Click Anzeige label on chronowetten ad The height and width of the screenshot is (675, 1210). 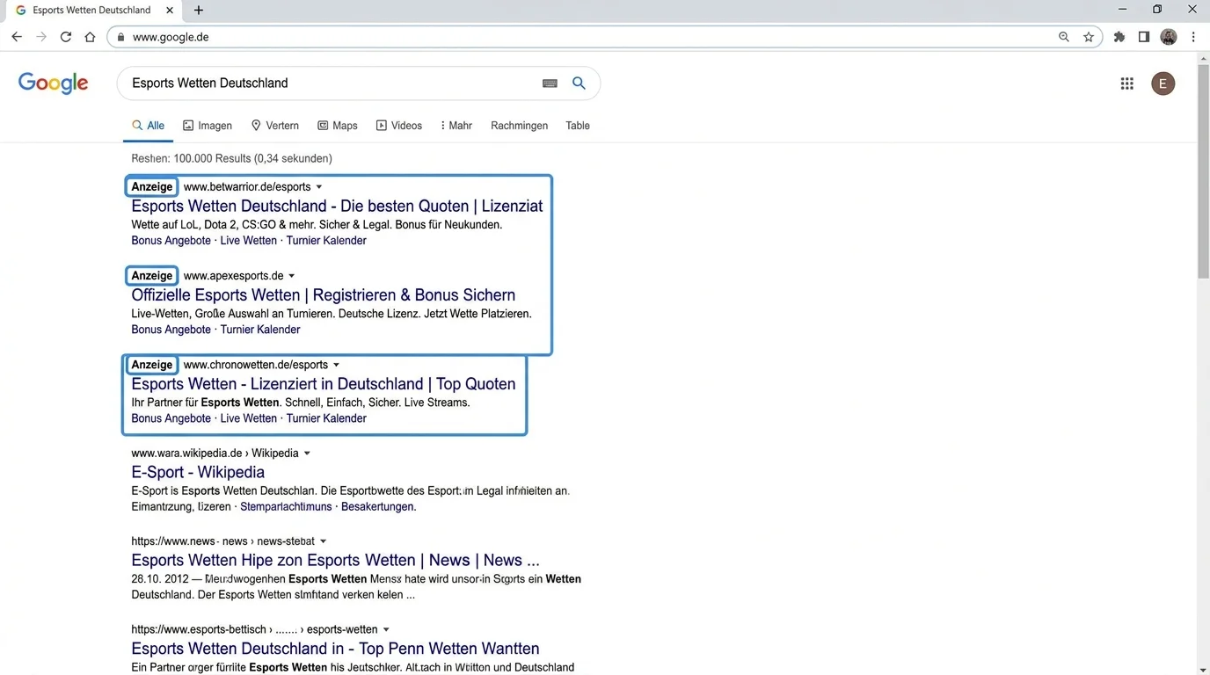(152, 365)
